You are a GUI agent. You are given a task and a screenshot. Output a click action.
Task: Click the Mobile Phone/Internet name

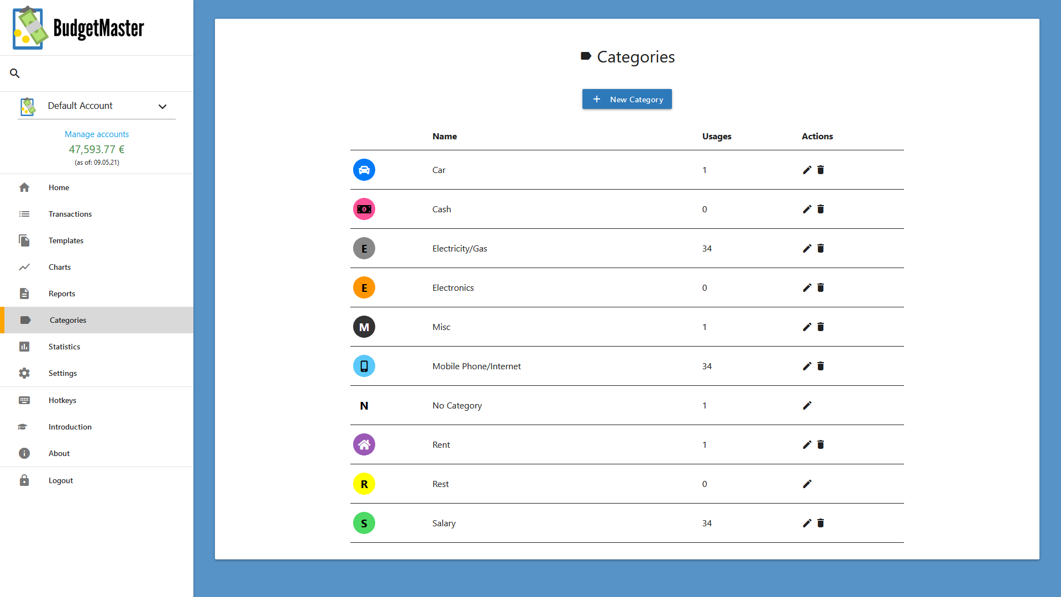pyautogui.click(x=476, y=366)
